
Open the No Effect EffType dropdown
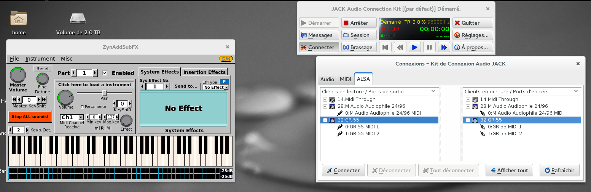(216, 87)
